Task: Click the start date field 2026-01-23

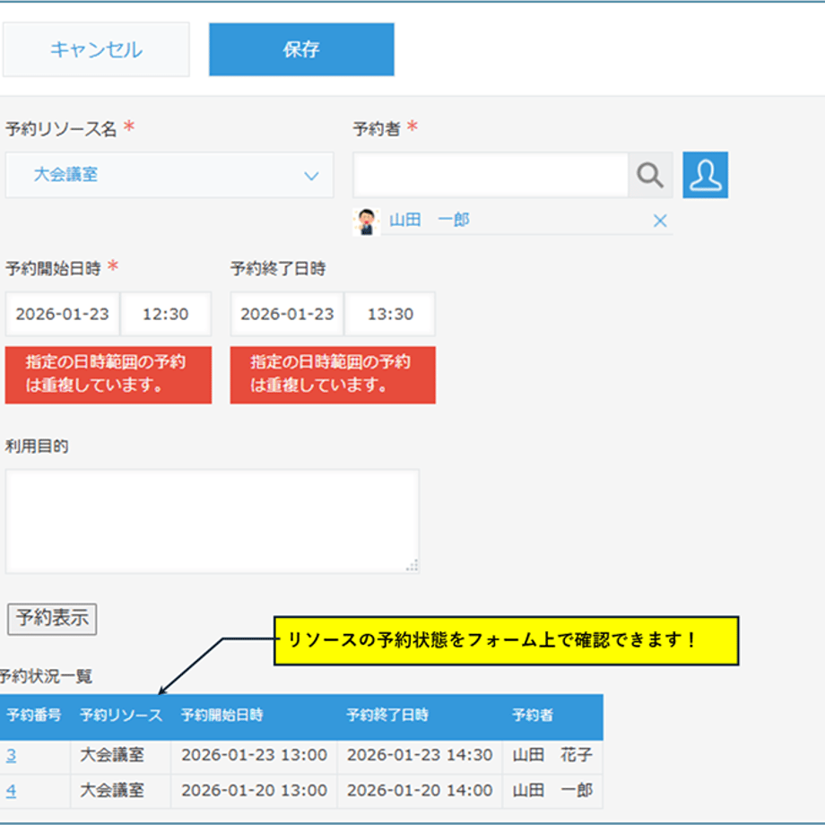Action: tap(63, 314)
